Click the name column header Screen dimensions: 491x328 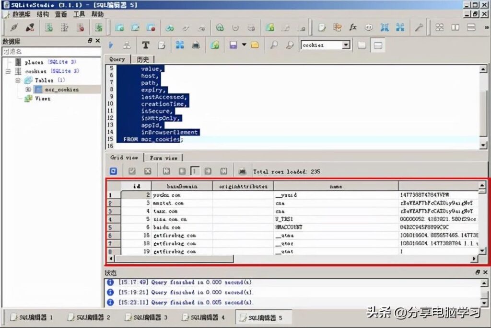pos(336,186)
